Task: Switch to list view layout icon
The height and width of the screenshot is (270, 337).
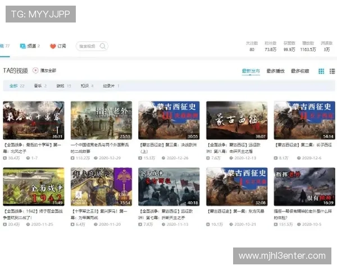Action: point(333,71)
